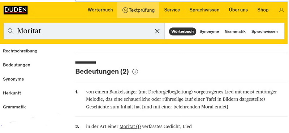The image size is (289, 133).
Task: Visit the Shop link
Action: coord(263,10)
